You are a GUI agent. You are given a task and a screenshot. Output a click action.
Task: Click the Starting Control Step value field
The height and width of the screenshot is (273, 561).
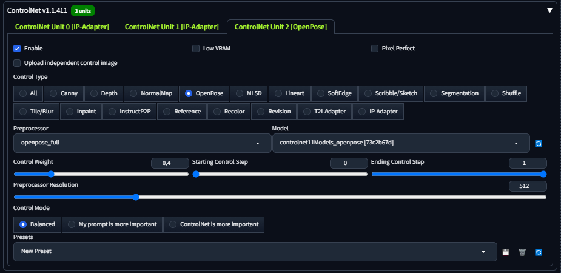click(349, 163)
